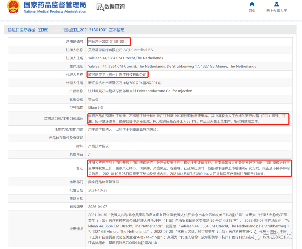The width and height of the screenshot is (302, 249).
Task: Click the 数据查询 header label
Action: point(115,7)
